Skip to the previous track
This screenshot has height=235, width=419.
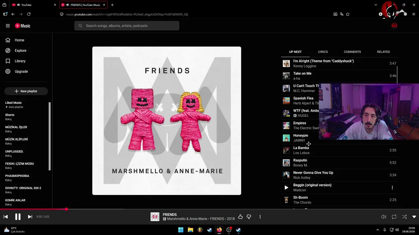point(6,217)
